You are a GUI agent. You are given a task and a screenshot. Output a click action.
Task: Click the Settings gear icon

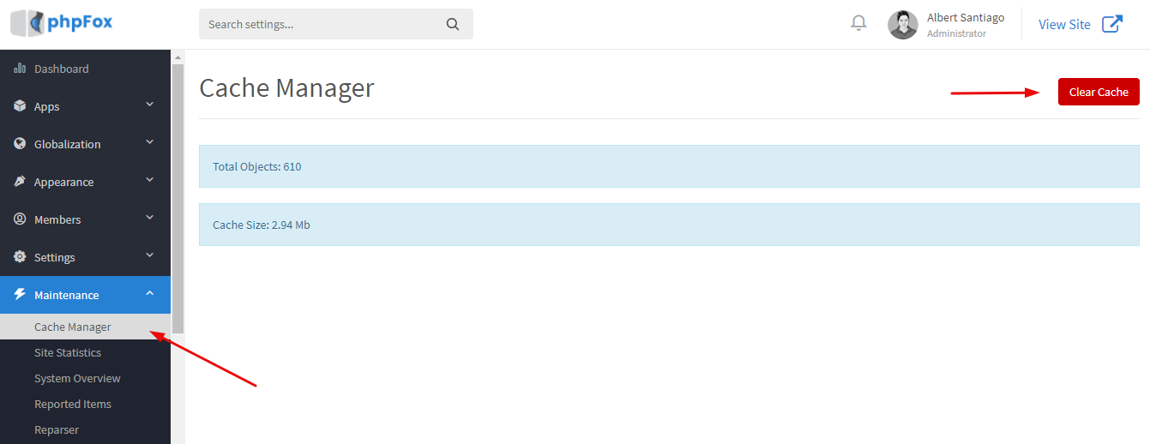point(20,257)
